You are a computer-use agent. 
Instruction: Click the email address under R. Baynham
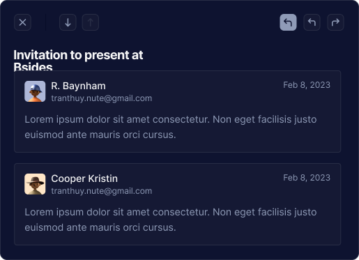coord(102,98)
